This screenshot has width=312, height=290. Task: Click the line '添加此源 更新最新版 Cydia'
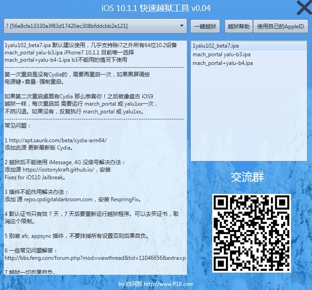[39, 148]
